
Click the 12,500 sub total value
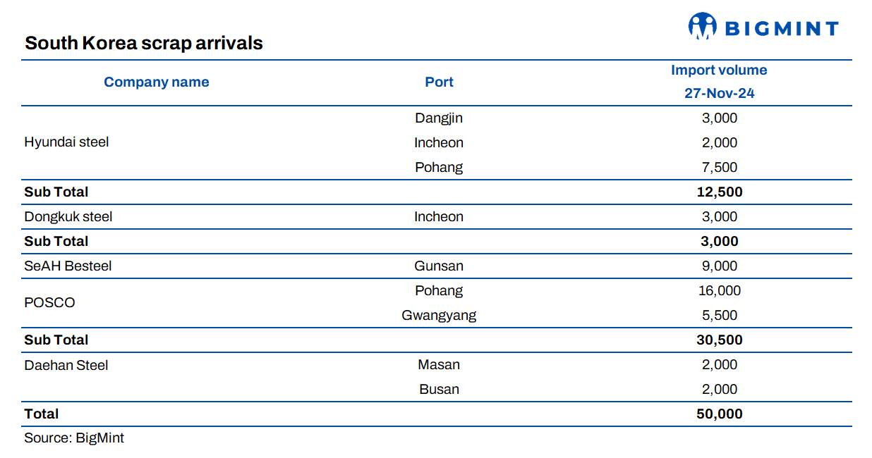(719, 192)
